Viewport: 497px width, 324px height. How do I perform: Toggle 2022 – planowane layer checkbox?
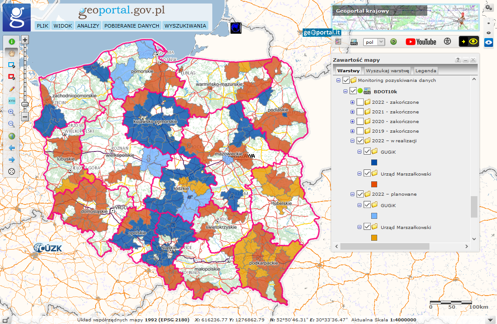(360, 194)
